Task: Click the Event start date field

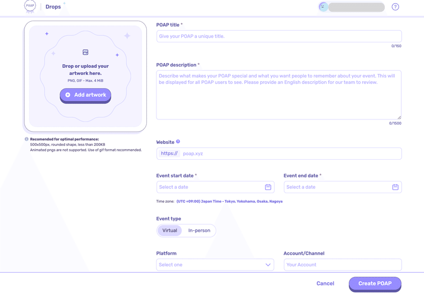Action: tap(215, 187)
